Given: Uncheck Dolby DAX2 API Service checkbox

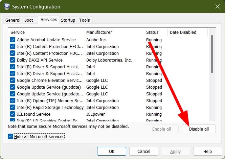Looking at the screenshot, I should [13, 60].
